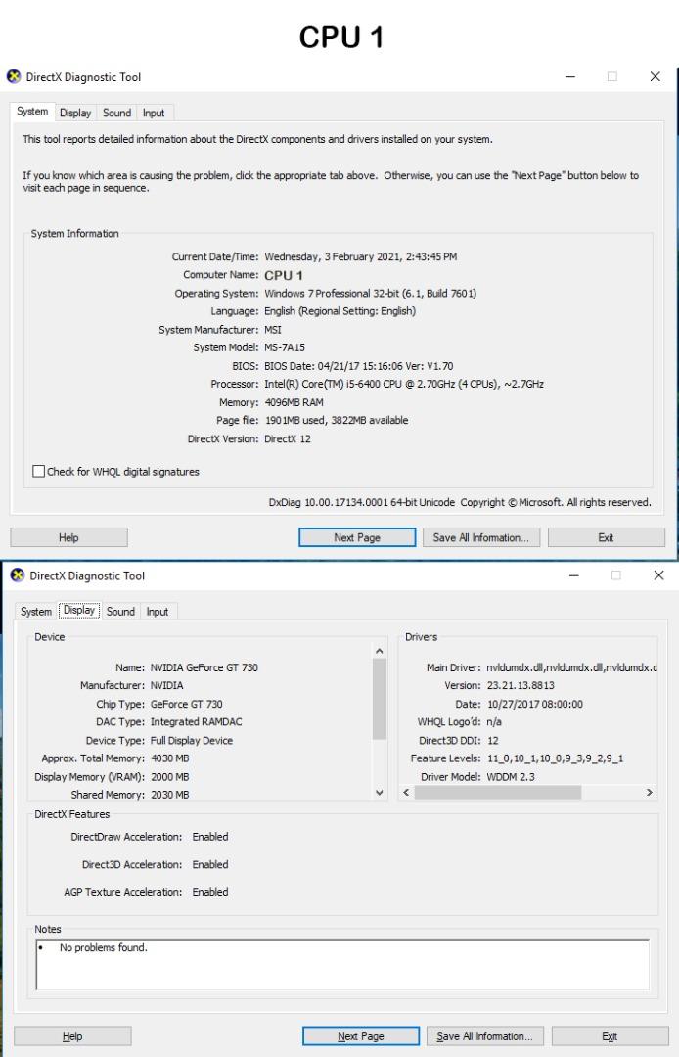Screen dimensions: 679x1057
Task: Click inside the Notes text box
Action: tap(342, 966)
